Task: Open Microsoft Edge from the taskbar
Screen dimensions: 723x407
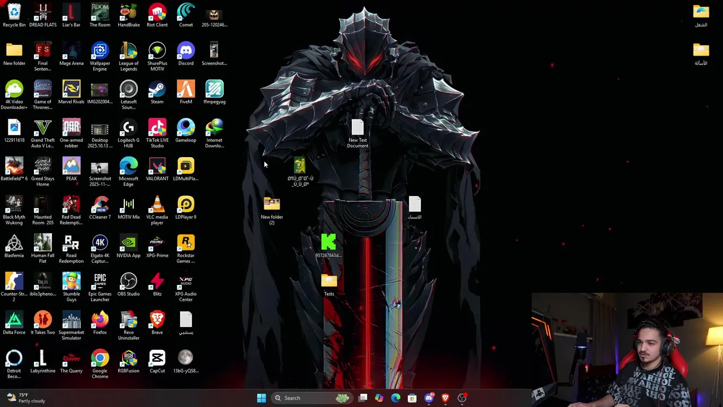Action: [x=395, y=398]
